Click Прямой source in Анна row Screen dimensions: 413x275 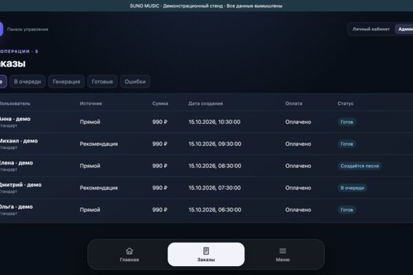pyautogui.click(x=89, y=122)
